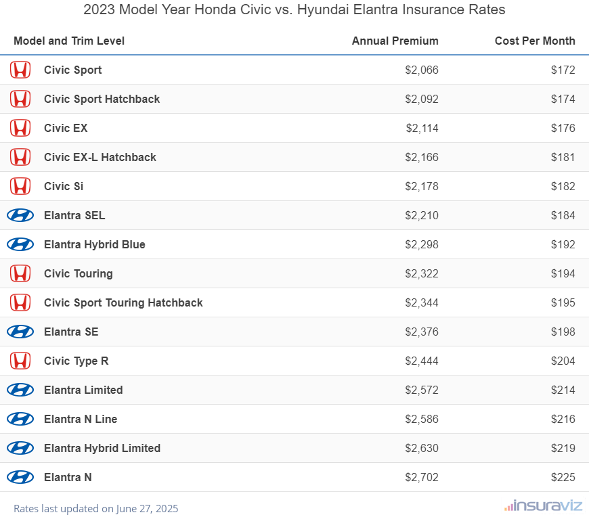Click the $2,586 annual premium value
Screen dimensions: 589x519
(x=422, y=420)
